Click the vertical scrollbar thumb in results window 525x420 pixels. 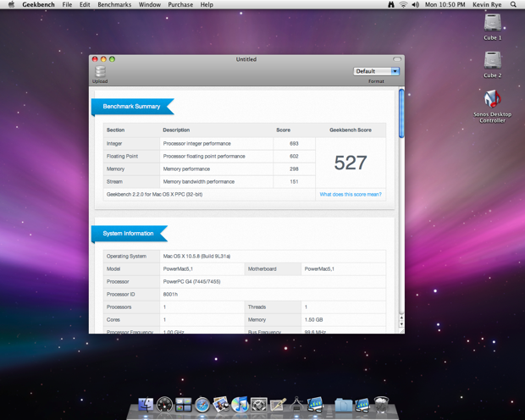pos(401,113)
